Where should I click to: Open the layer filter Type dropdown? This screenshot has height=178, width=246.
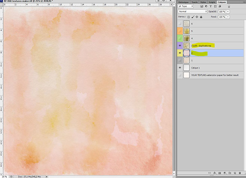[x=187, y=7]
